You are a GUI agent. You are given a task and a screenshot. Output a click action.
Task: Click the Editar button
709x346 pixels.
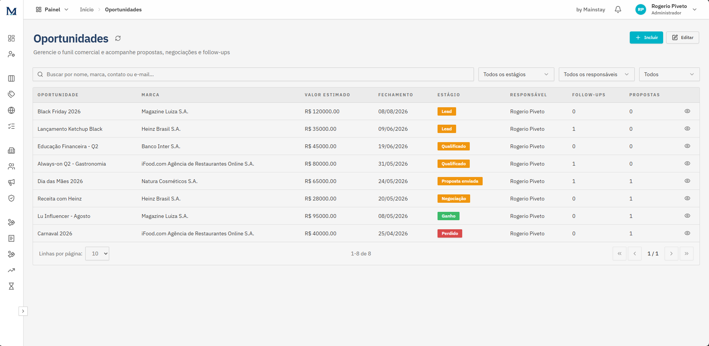682,38
